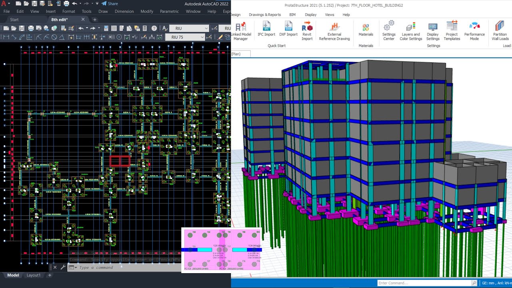Customize the command line wrench icon

pos(63,267)
